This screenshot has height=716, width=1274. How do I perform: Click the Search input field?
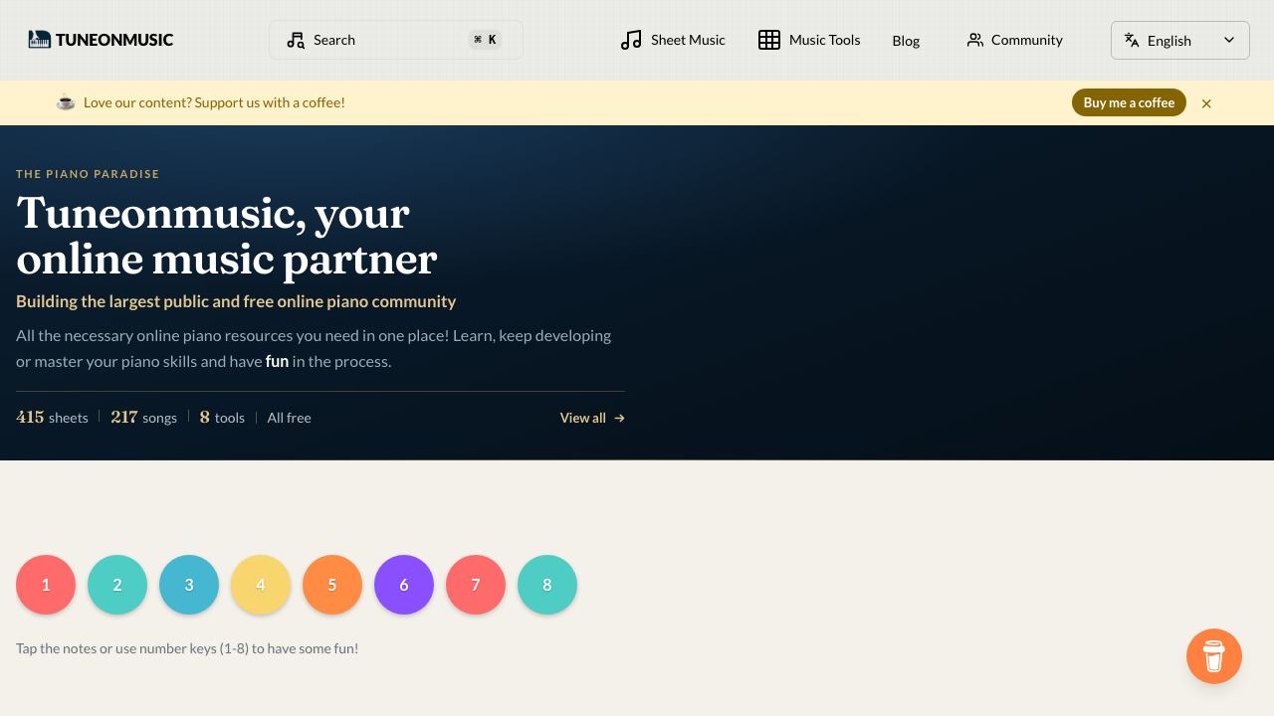point(396,40)
